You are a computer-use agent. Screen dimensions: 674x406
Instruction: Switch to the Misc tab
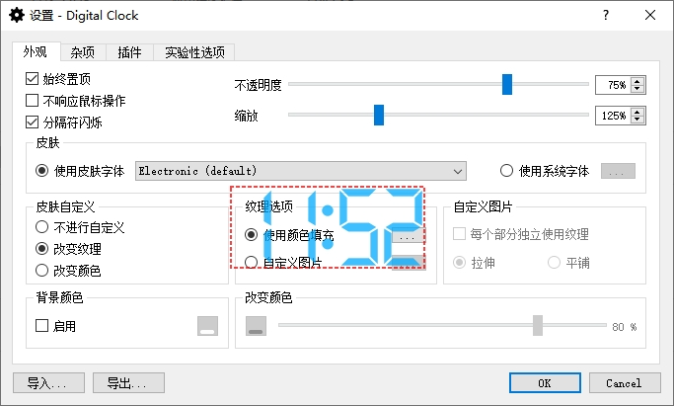point(85,52)
